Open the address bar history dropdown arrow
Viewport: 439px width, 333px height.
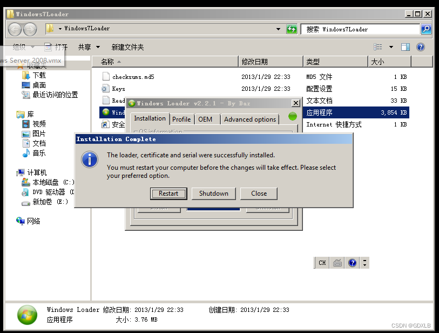278,29
